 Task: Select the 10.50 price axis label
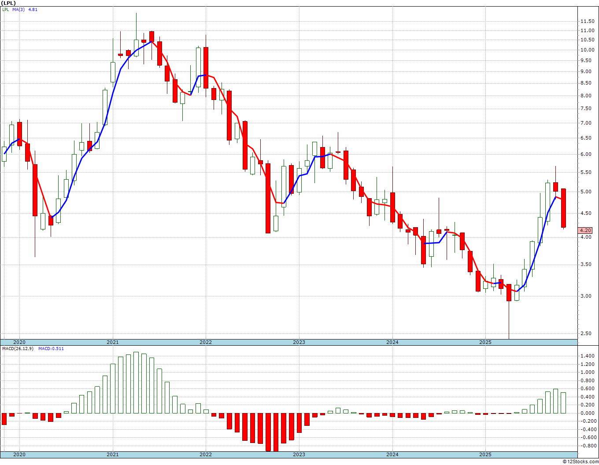(x=587, y=40)
